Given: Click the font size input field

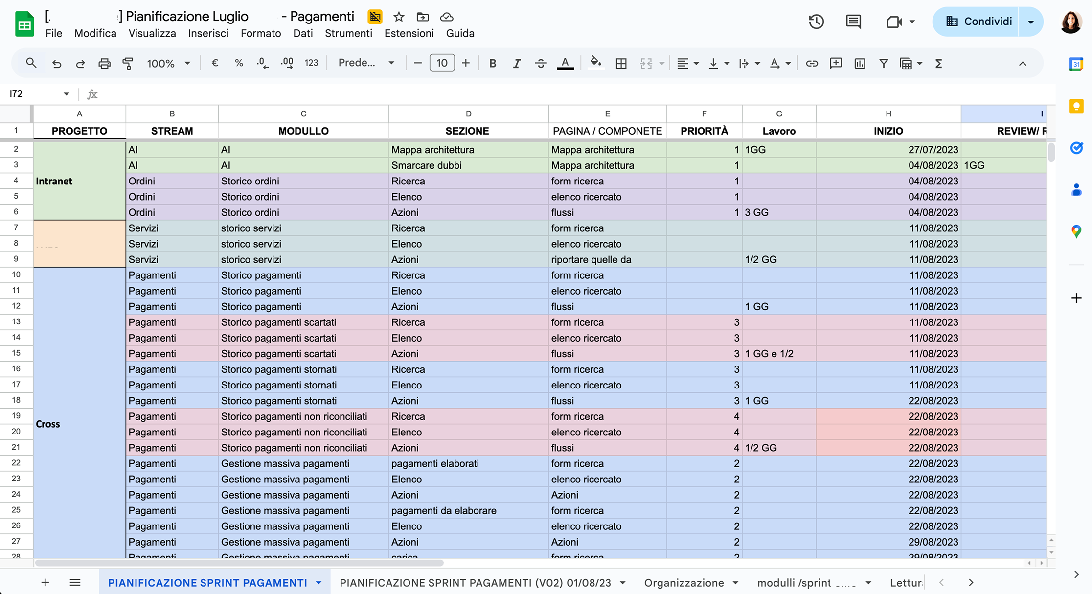Looking at the screenshot, I should [x=442, y=63].
